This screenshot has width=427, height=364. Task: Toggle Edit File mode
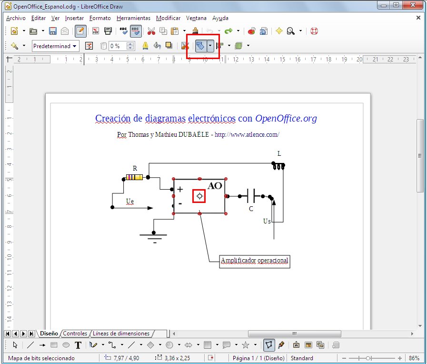pyautogui.click(x=80, y=31)
